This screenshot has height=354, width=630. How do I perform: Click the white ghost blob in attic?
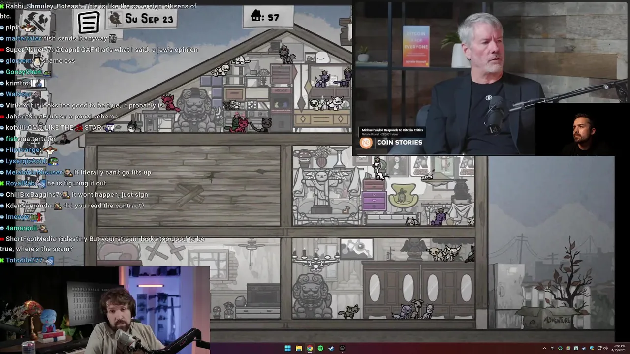(x=321, y=57)
